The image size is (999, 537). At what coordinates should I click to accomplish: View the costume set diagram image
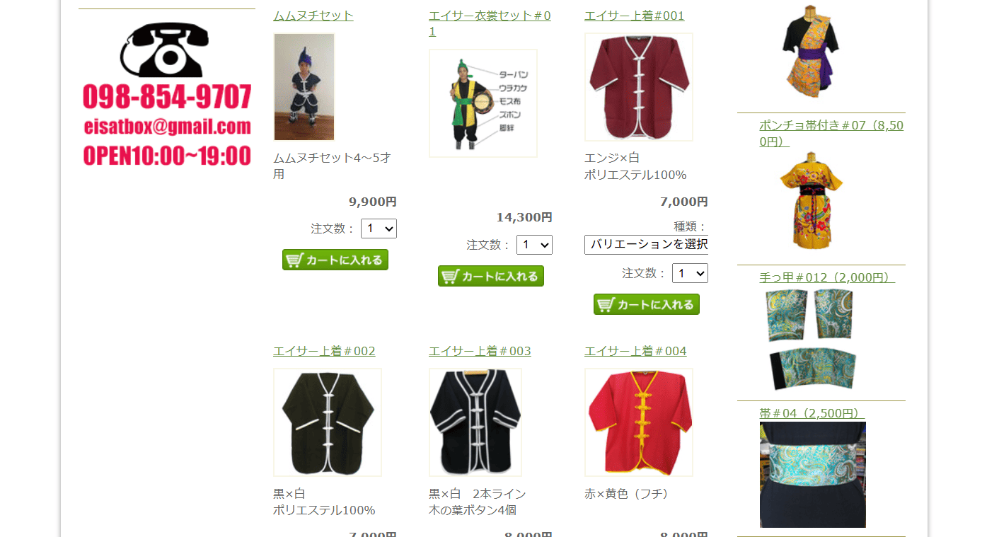pyautogui.click(x=483, y=103)
